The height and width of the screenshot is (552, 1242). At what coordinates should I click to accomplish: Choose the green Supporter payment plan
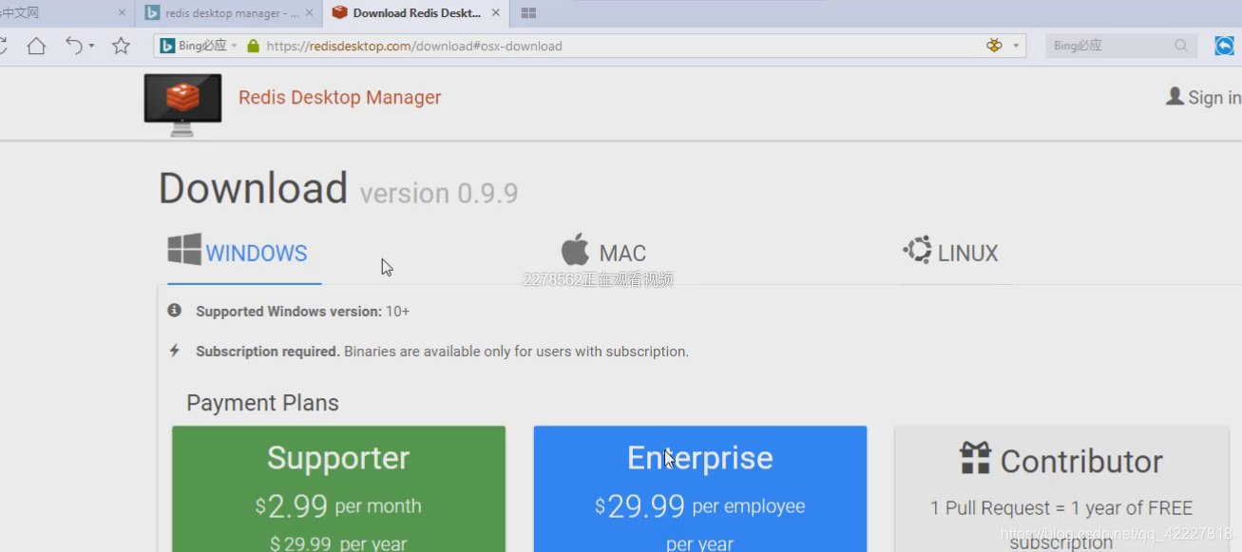(x=339, y=488)
